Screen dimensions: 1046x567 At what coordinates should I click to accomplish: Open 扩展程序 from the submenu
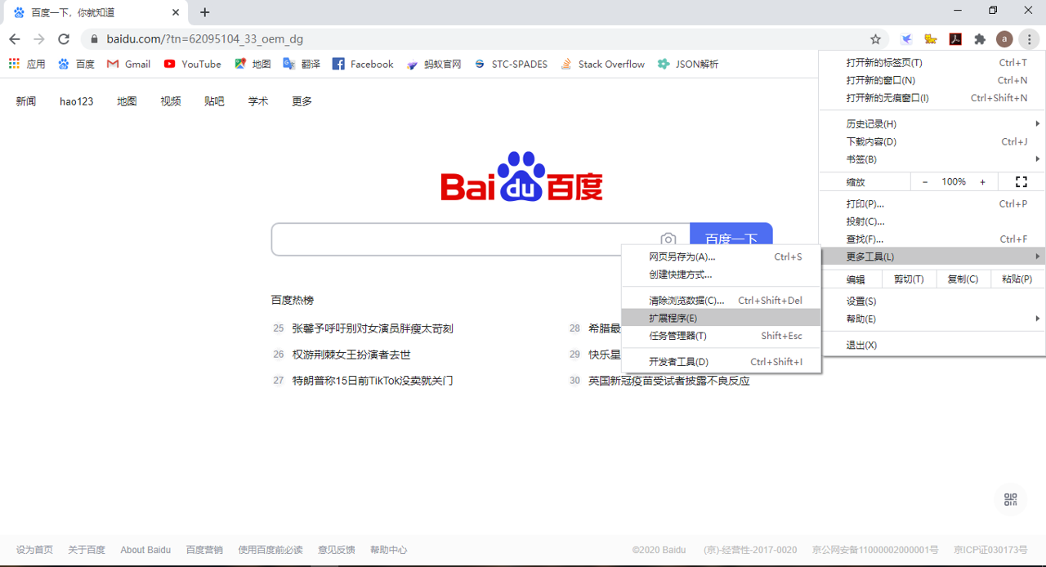pos(722,318)
